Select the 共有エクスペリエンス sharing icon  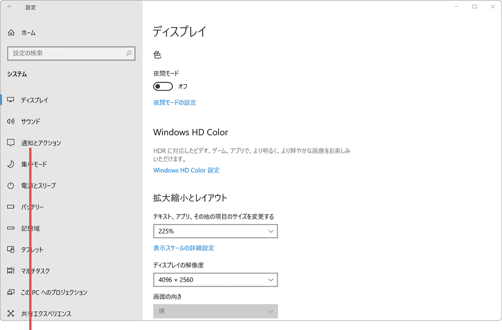point(11,313)
